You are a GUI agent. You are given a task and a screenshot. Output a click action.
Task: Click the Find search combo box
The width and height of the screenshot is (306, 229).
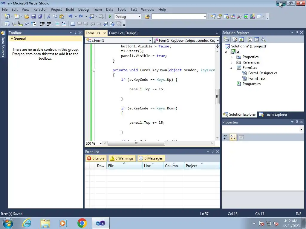pos(179,17)
